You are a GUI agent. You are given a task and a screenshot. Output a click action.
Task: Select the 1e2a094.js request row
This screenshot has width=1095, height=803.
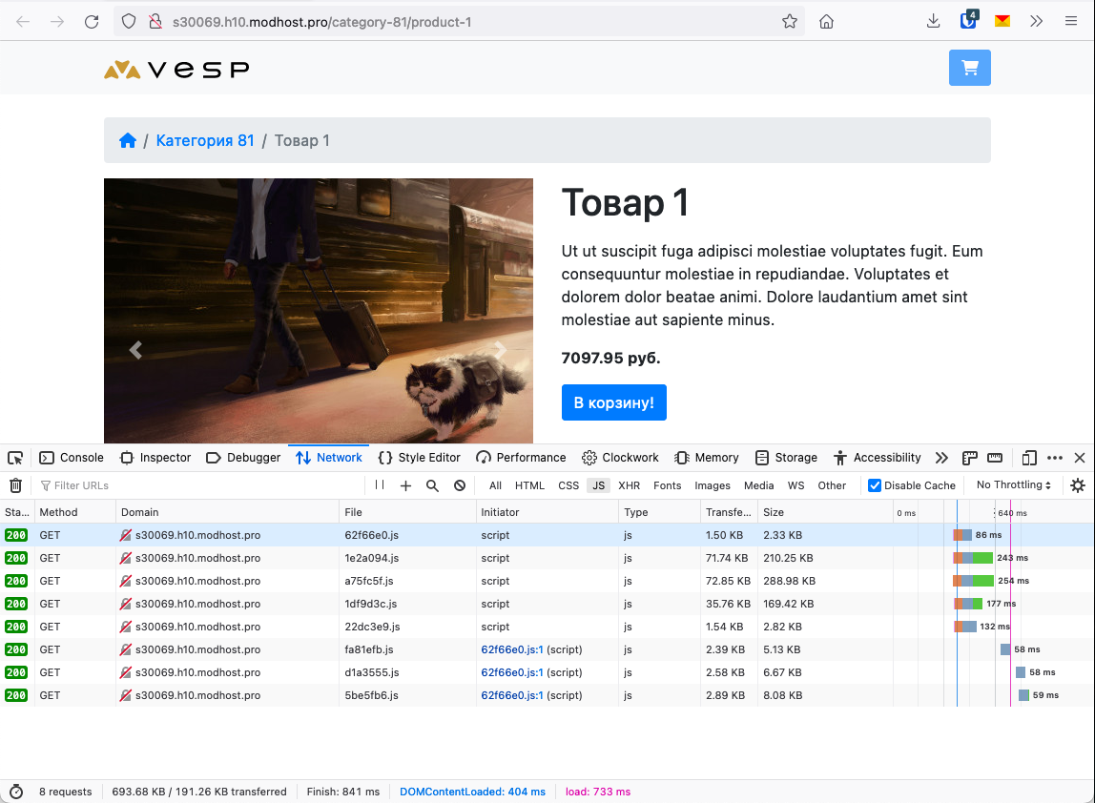(x=547, y=558)
